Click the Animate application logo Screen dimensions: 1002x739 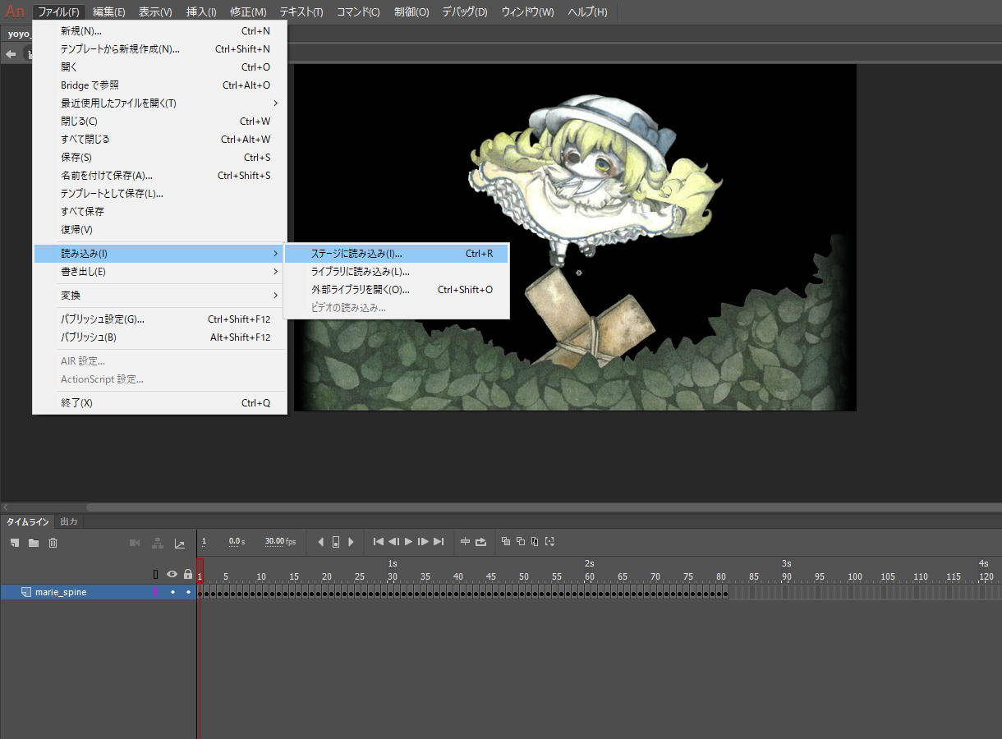[15, 11]
